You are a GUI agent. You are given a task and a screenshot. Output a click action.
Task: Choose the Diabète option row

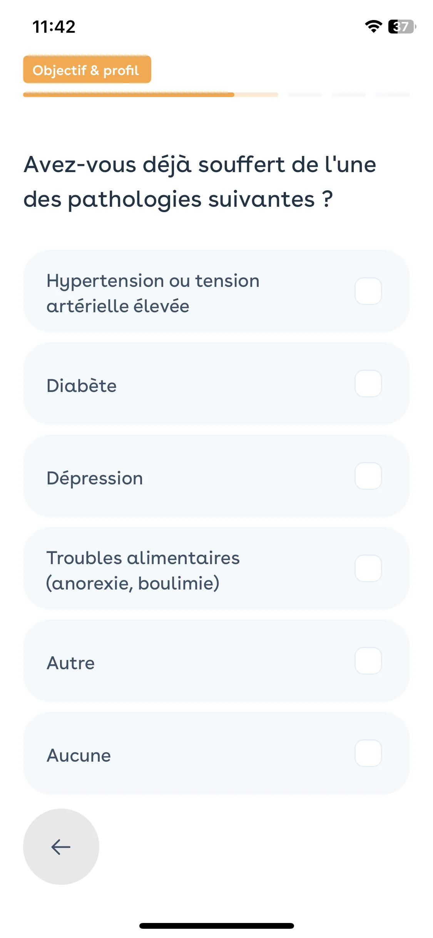pyautogui.click(x=216, y=384)
